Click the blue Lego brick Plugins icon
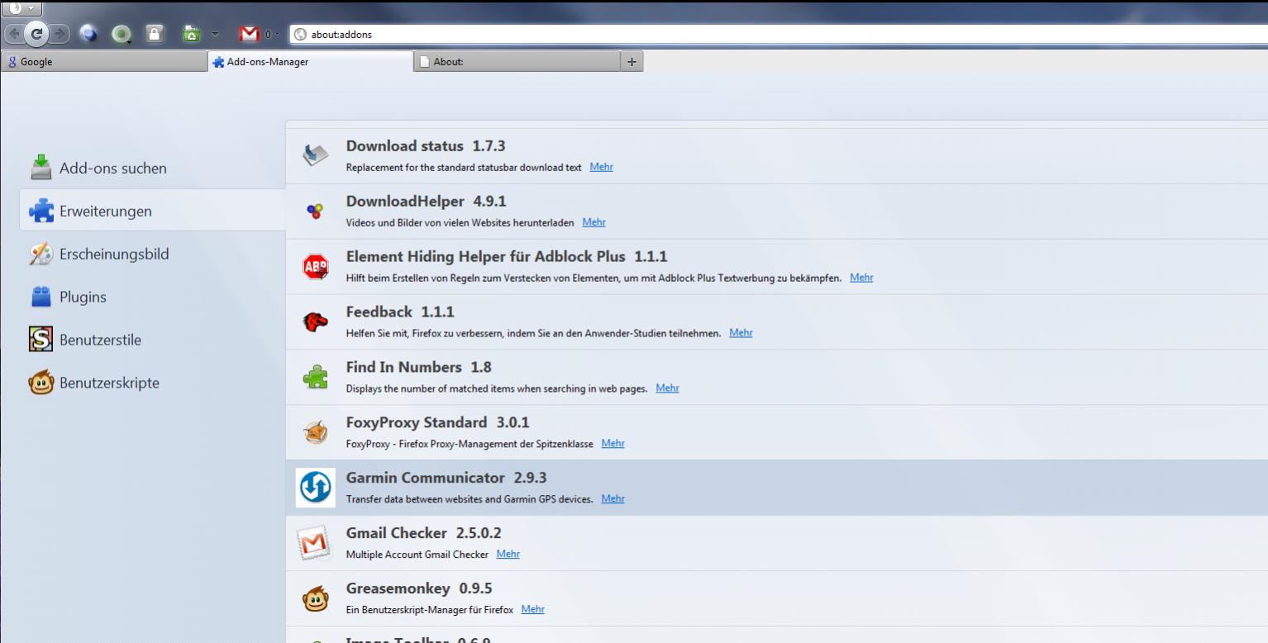 pos(41,297)
